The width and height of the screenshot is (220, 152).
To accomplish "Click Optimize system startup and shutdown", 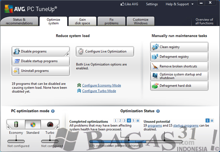I will 179,76.
